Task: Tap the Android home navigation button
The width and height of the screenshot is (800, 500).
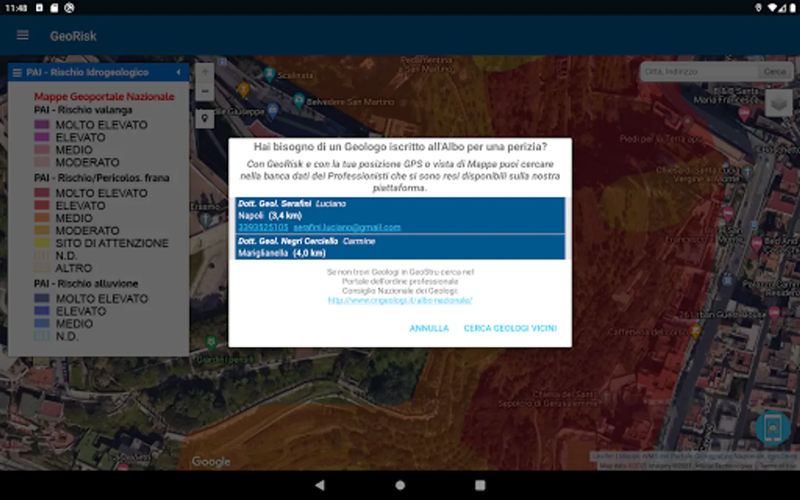Action: [x=400, y=485]
